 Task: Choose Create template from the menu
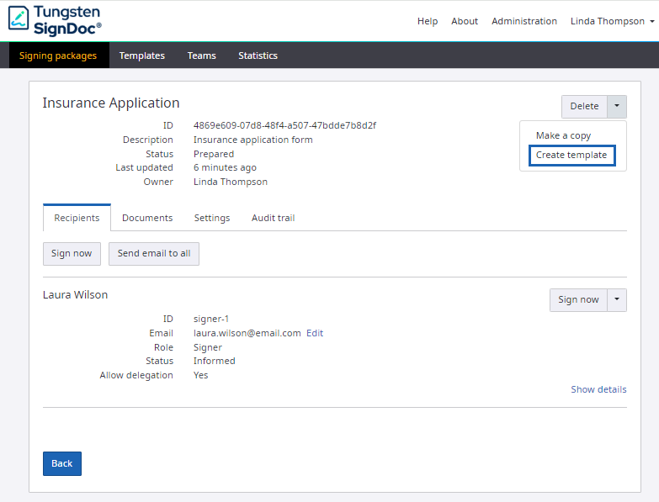click(571, 156)
